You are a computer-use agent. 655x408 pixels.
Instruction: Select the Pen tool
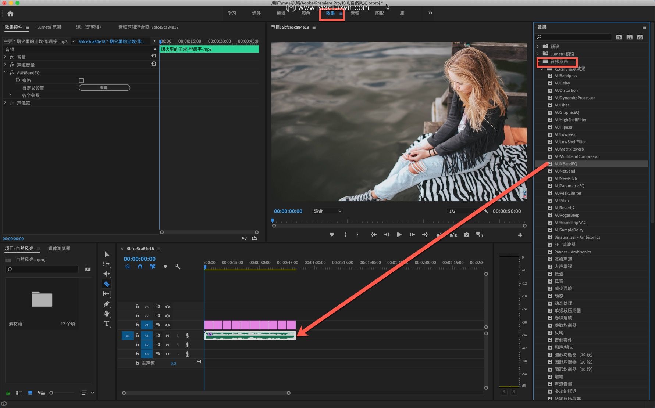click(107, 304)
